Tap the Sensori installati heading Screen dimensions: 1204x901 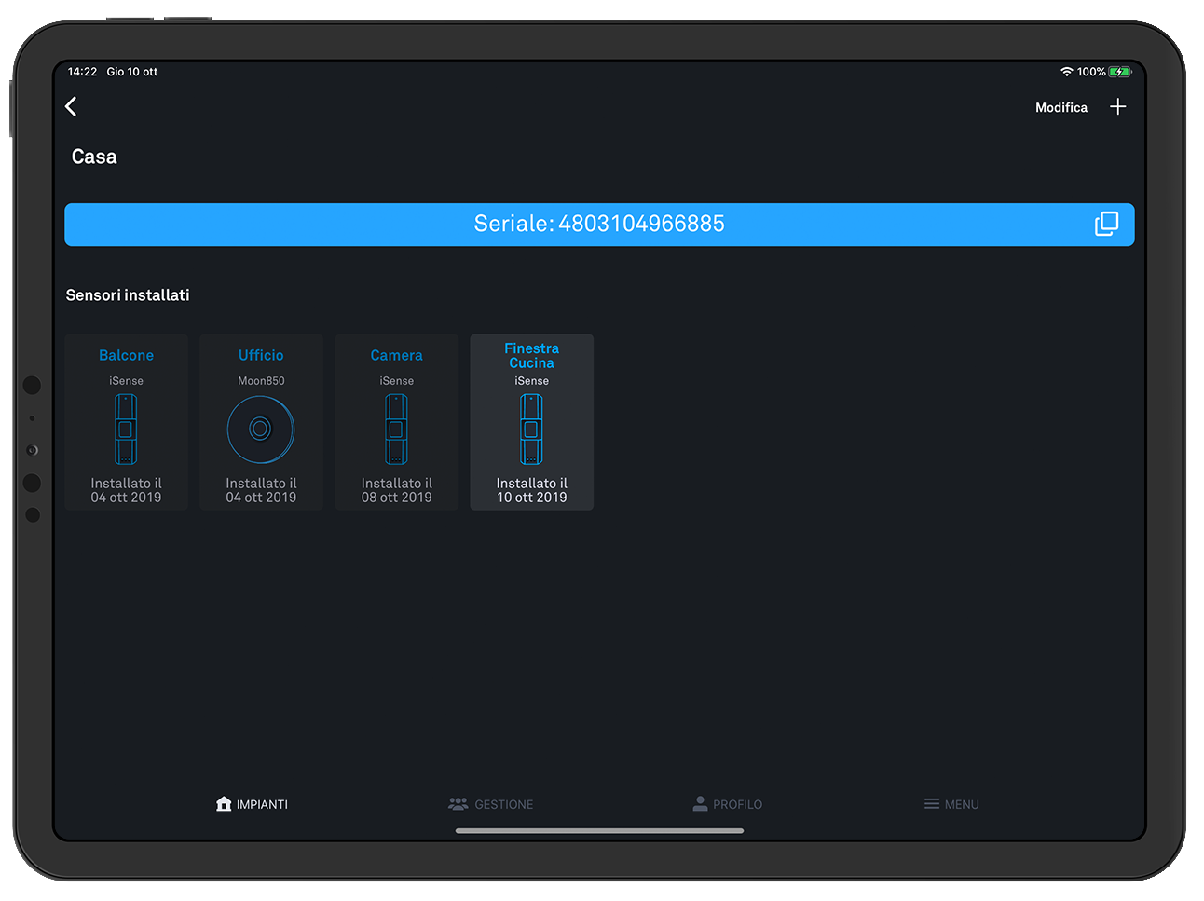(x=128, y=294)
